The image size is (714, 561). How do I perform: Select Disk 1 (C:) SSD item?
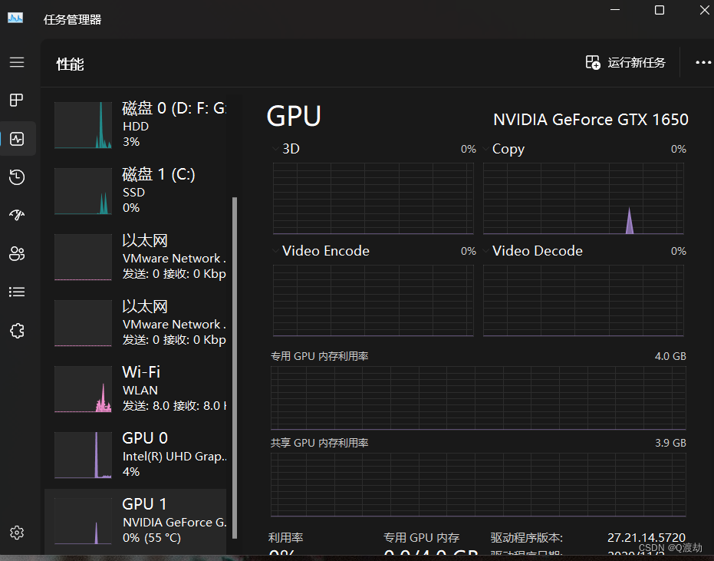(138, 191)
